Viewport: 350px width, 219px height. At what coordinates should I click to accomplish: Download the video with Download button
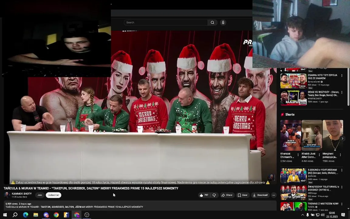click(x=260, y=195)
